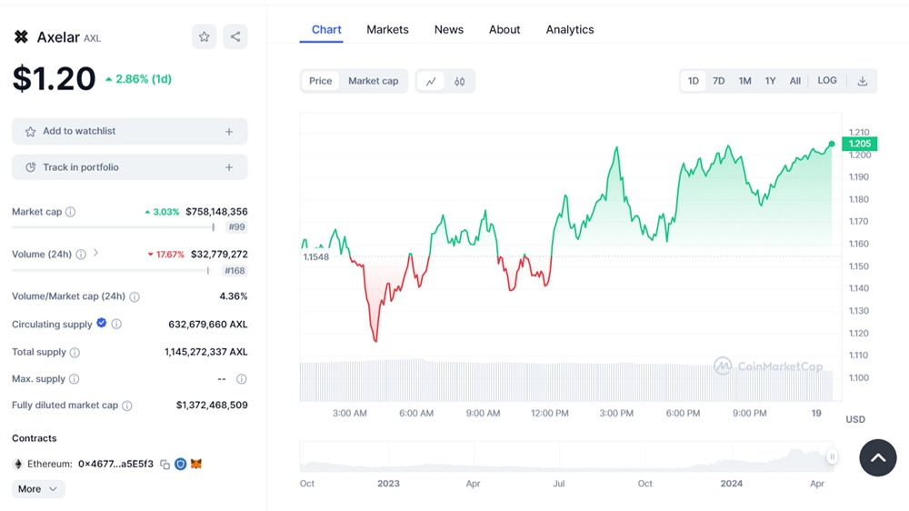Open the Markets tab
This screenshot has width=909, height=511.
(387, 30)
